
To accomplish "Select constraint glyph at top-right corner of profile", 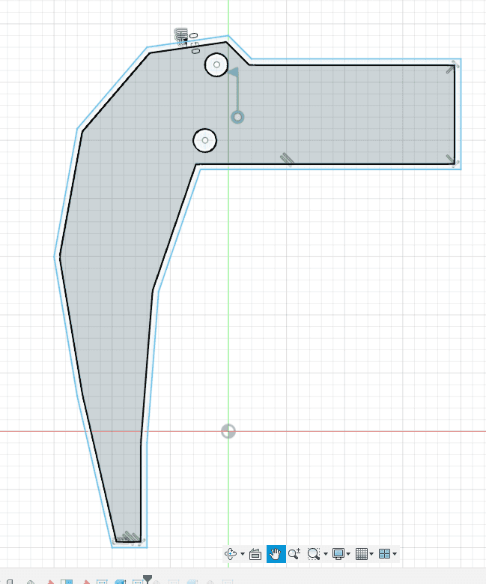I will [x=451, y=67].
